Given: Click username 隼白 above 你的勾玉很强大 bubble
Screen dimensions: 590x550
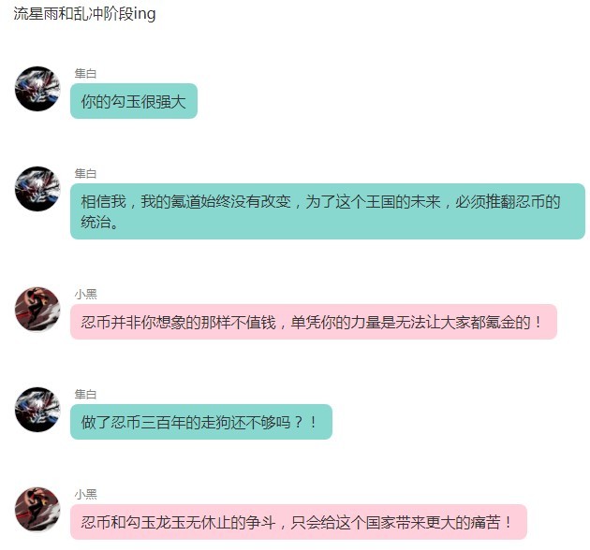Looking at the screenshot, I should click(85, 73).
